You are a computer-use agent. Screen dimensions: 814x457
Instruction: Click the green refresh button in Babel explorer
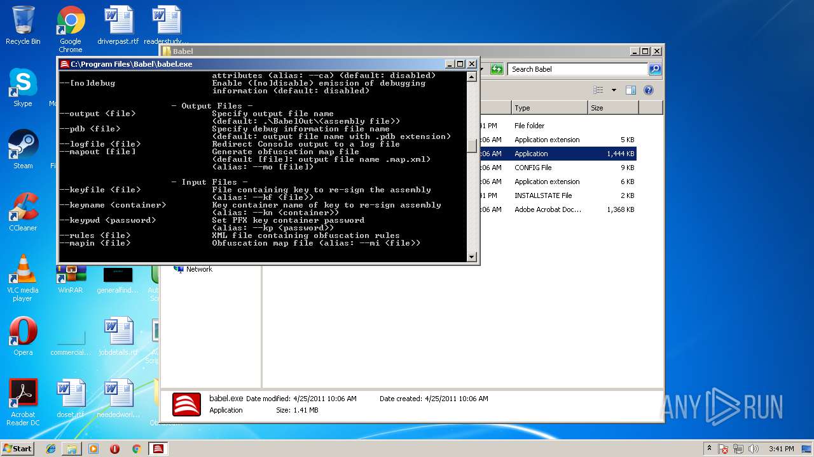(x=497, y=69)
